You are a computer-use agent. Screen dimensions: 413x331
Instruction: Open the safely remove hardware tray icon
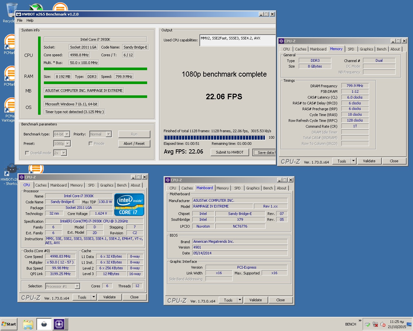coord(367,325)
